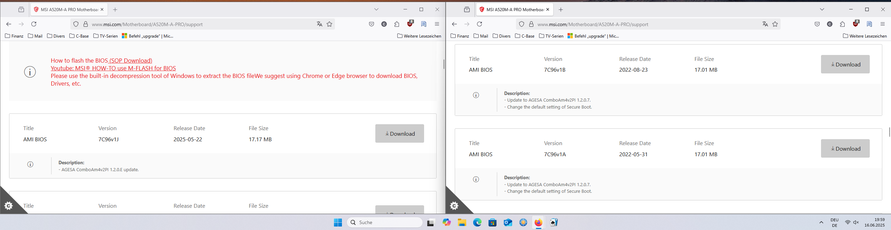Open Outlook from taskbar

[x=508, y=222]
